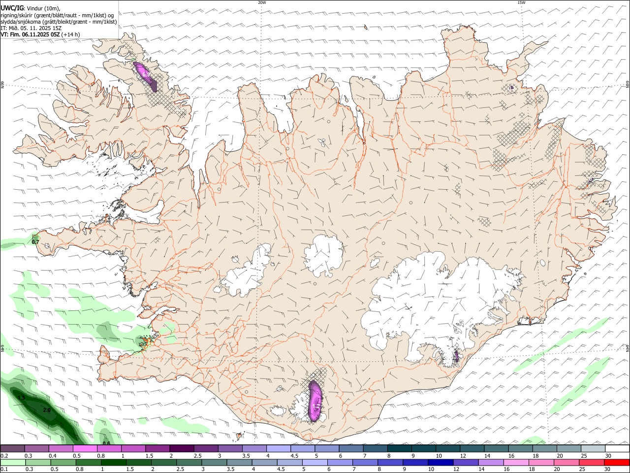This screenshot has height=473, width=630.
Task: Click the purple snowfall patch on the southern glacier
Action: point(315,401)
